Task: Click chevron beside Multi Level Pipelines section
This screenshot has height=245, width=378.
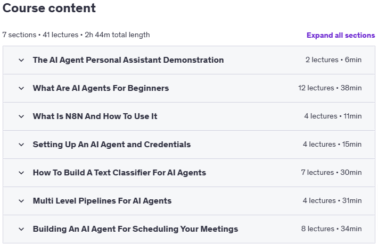Action: click(21, 201)
